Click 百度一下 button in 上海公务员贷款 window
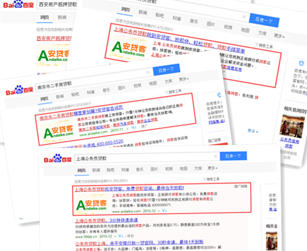The image size is (307, 251). [233, 156]
